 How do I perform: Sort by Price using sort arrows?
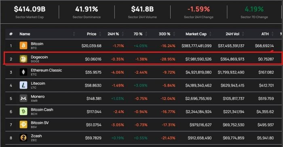(100, 34)
